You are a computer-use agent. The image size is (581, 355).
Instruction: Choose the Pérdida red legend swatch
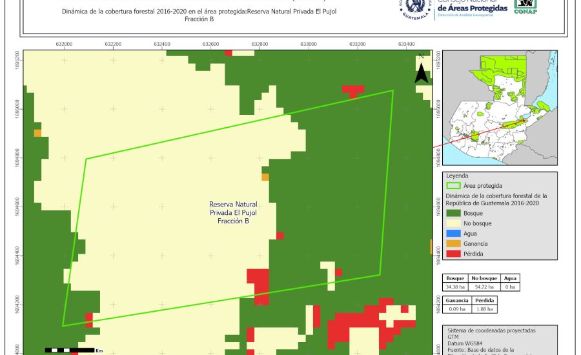454,254
